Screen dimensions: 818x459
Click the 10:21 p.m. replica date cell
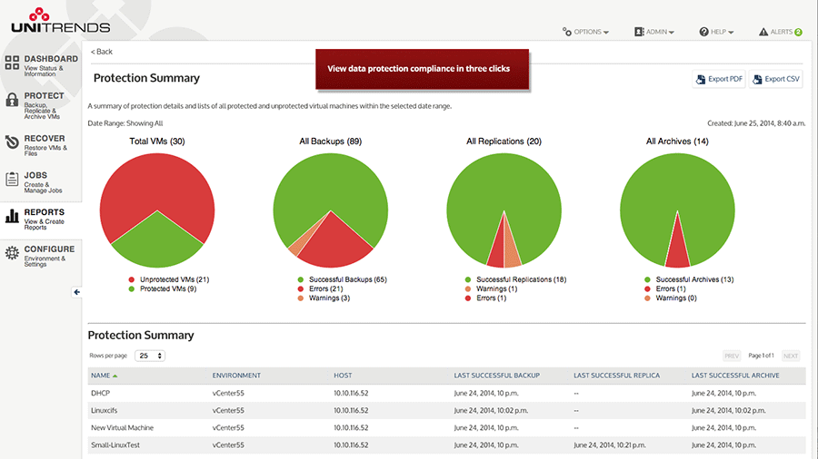pyautogui.click(x=609, y=445)
